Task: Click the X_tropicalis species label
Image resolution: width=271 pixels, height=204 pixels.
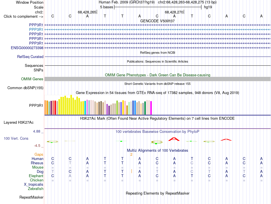Action: 34,185
